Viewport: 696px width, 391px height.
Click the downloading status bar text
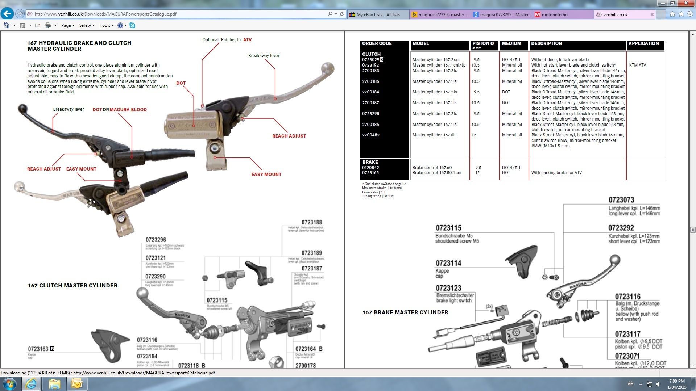click(108, 373)
